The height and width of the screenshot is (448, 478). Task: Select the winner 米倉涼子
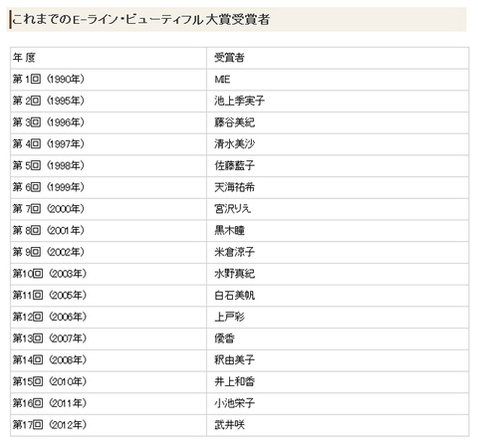[x=234, y=252]
